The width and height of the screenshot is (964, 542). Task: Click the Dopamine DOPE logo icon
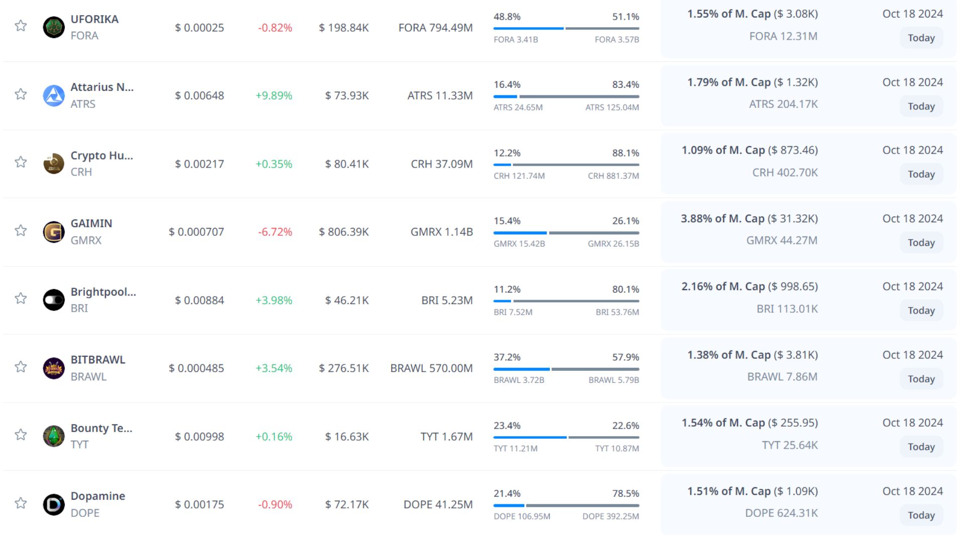(54, 504)
